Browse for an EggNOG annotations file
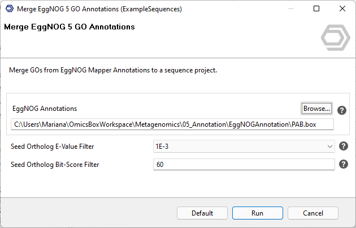This screenshot has height=228, width=356. click(x=316, y=108)
